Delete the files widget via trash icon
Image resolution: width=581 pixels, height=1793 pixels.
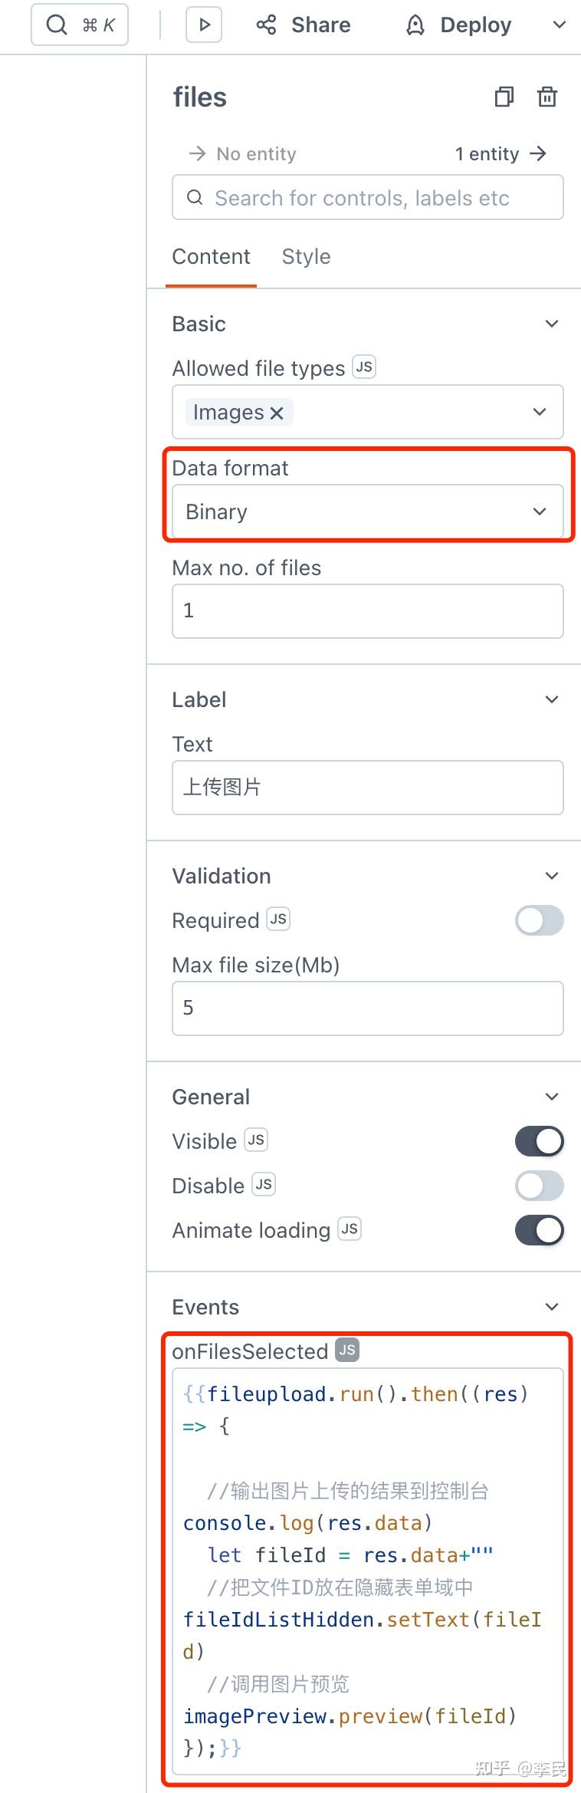coord(547,97)
